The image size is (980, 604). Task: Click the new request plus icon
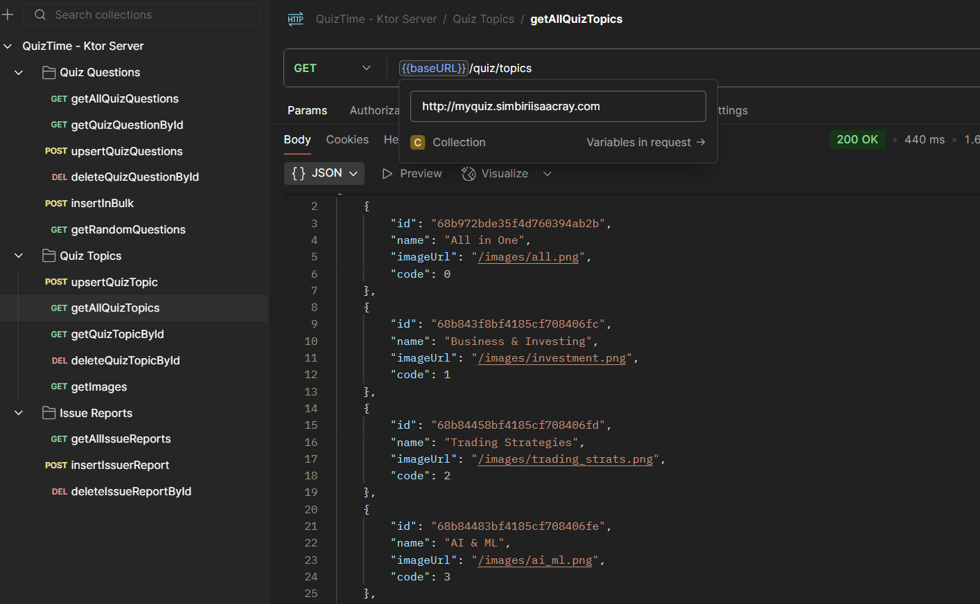(x=8, y=14)
